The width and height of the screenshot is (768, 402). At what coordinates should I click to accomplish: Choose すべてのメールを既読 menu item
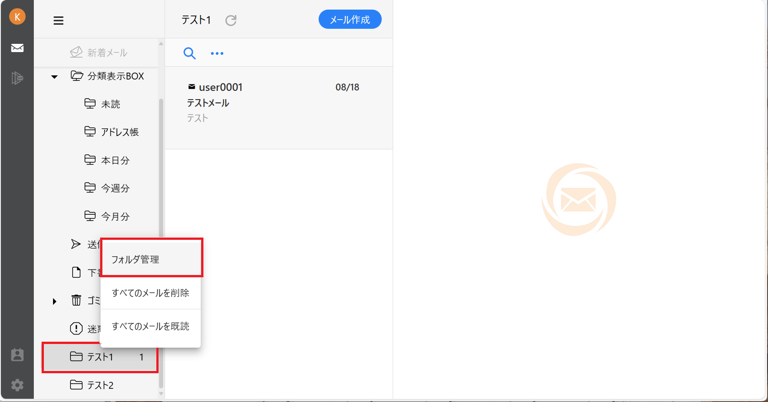[151, 326]
